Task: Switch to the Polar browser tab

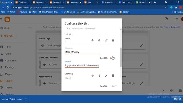Action: tap(91, 2)
